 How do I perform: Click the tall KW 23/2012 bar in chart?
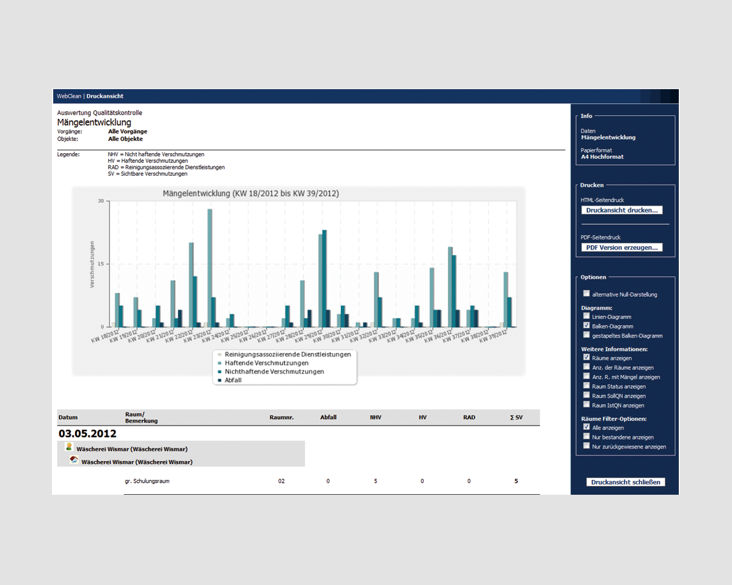[x=210, y=268]
